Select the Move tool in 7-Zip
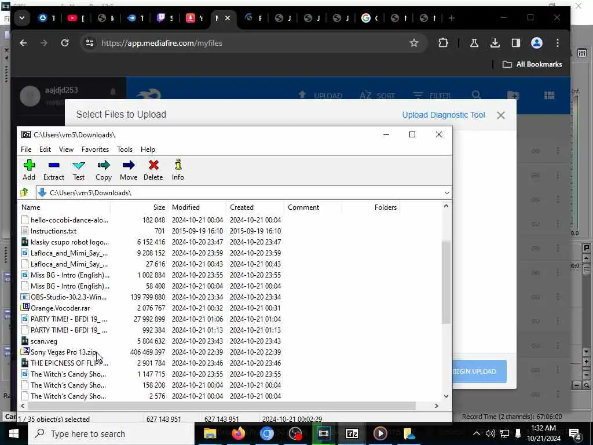 pyautogui.click(x=129, y=170)
